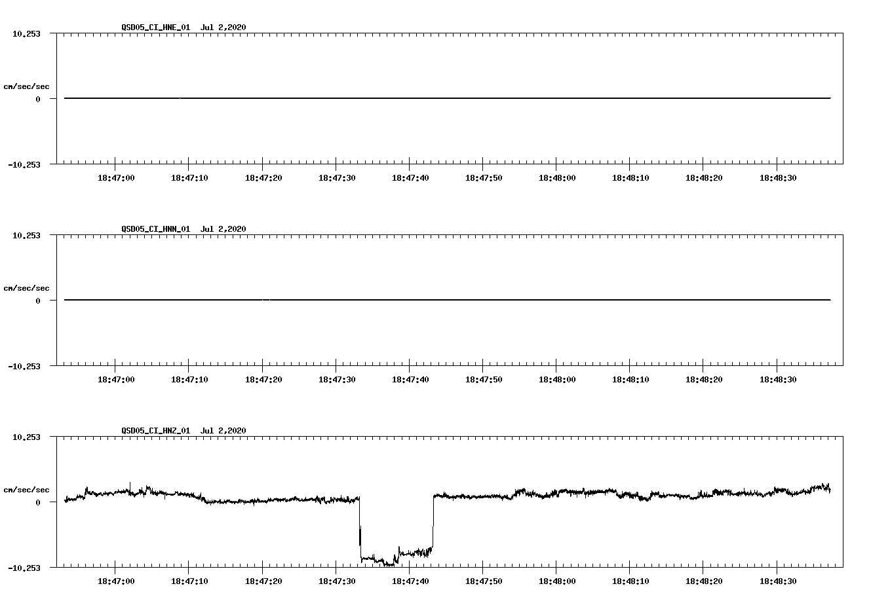Click the cm/sec/sec unit label on the HNN plot
This screenshot has height=605, width=890.
pyautogui.click(x=26, y=288)
